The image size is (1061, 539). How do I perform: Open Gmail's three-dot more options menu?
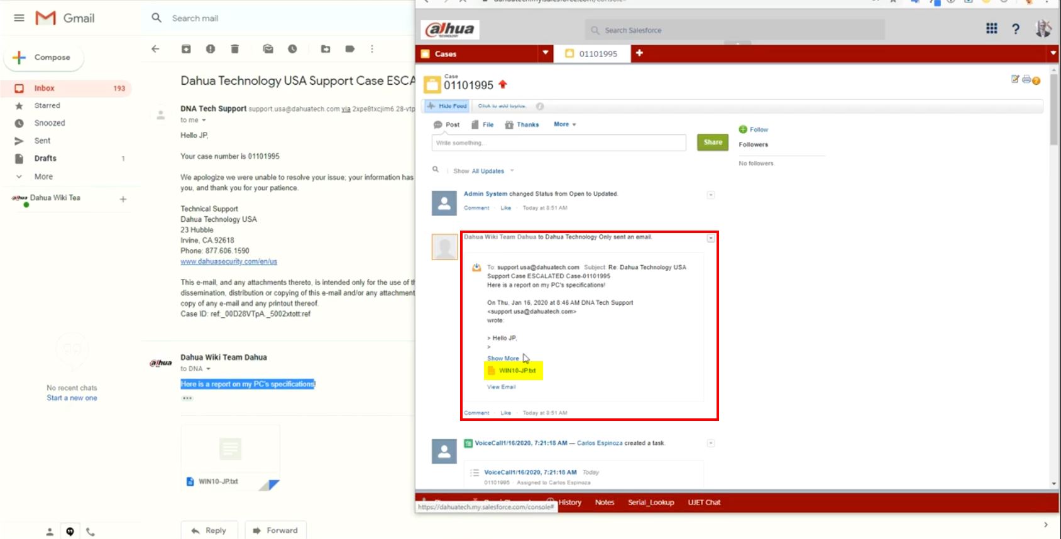[372, 49]
